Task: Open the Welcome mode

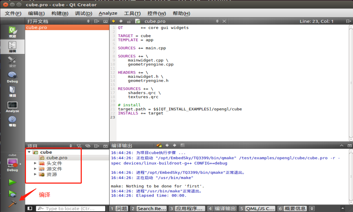Action: pyautogui.click(x=12, y=32)
